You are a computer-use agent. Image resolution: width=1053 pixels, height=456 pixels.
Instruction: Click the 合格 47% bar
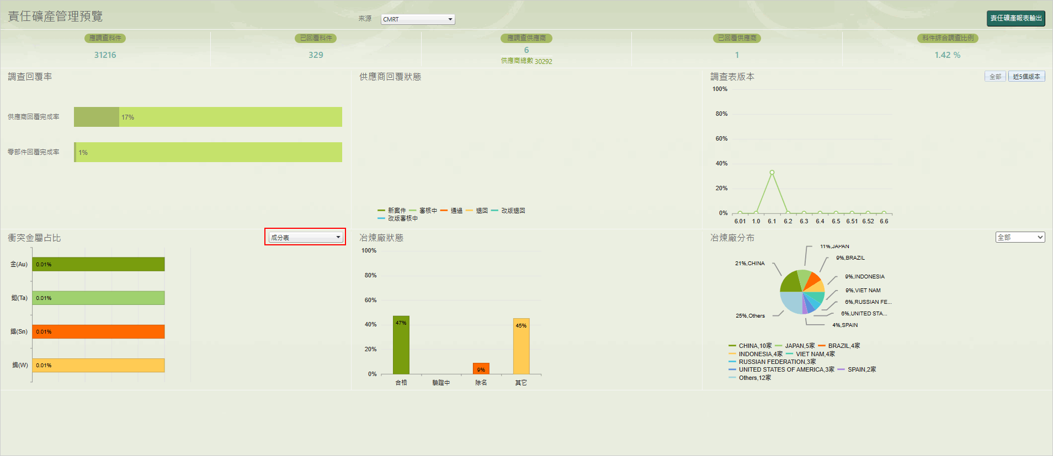[401, 345]
